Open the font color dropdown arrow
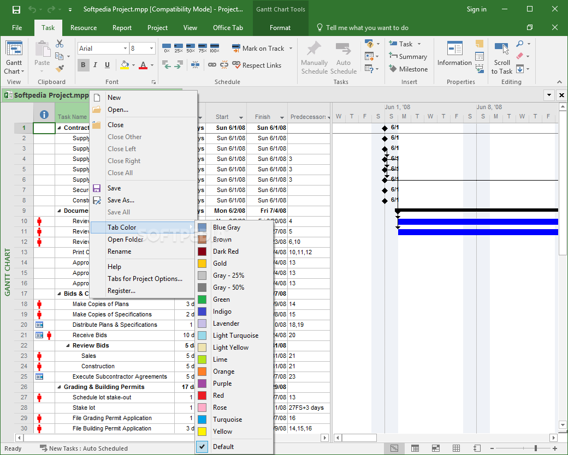This screenshot has width=568, height=455. 152,65
